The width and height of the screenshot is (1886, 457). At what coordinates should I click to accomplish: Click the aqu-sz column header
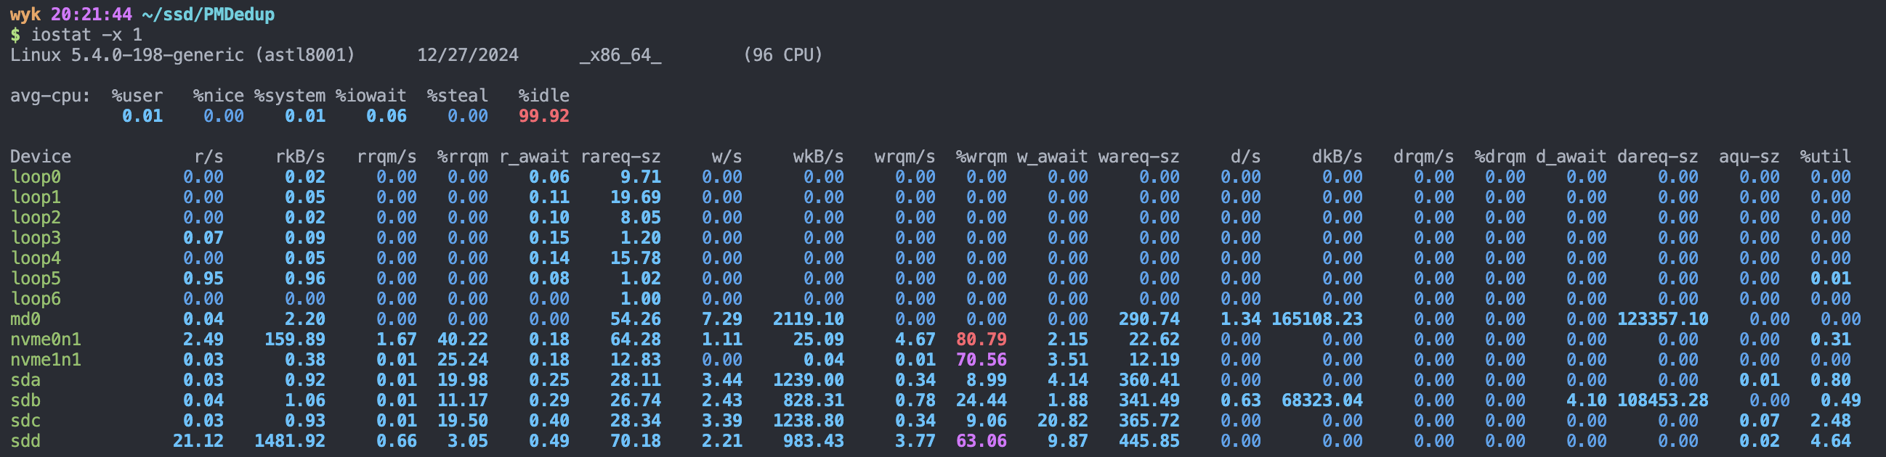click(1749, 157)
